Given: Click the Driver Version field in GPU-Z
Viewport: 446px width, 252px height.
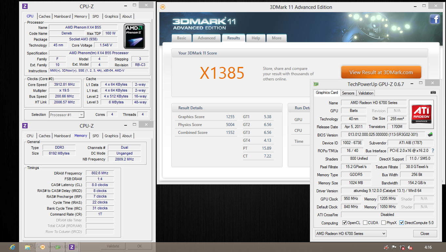Looking at the screenshot, I should click(x=387, y=191).
